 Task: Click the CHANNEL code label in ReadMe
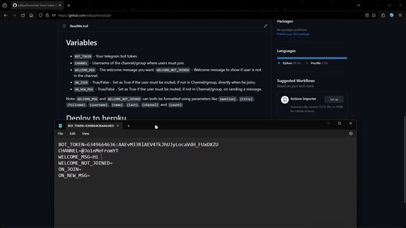point(81,63)
